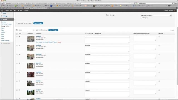This screenshot has width=178, height=100.
Task: Click the WordPress logo in admin bar
Action: 2,11
